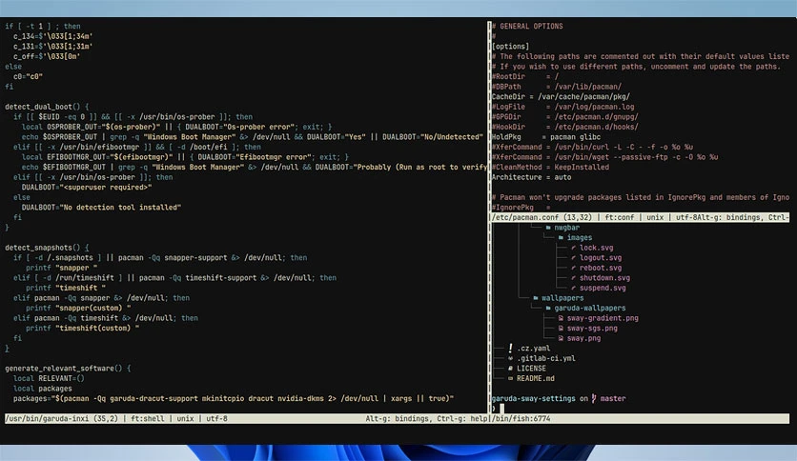
Task: Select shutdown.svg in the file tree
Action: click(604, 278)
